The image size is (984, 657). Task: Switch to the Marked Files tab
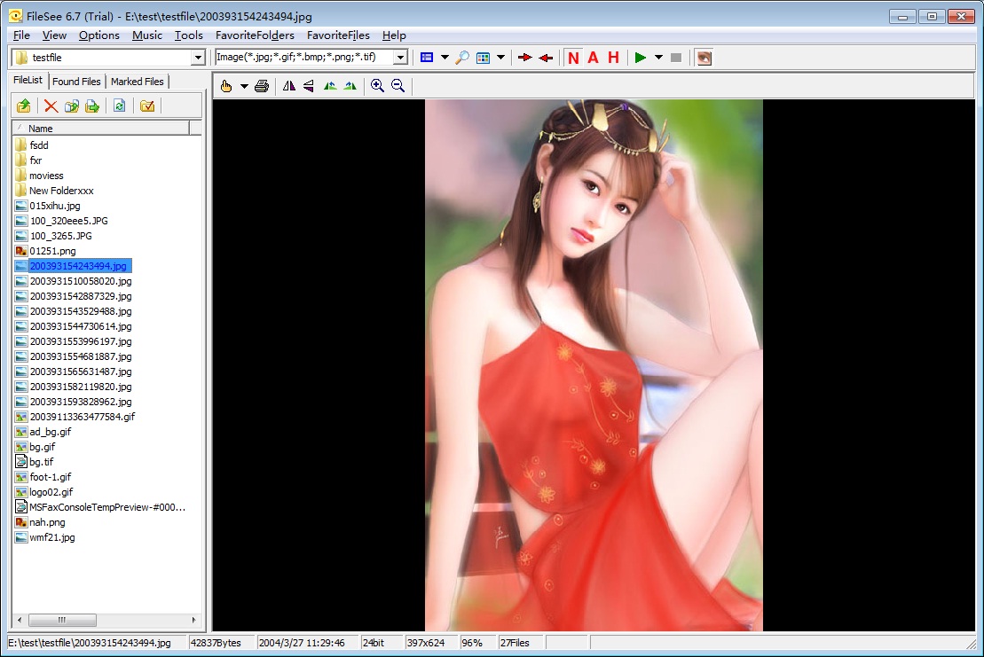click(137, 82)
